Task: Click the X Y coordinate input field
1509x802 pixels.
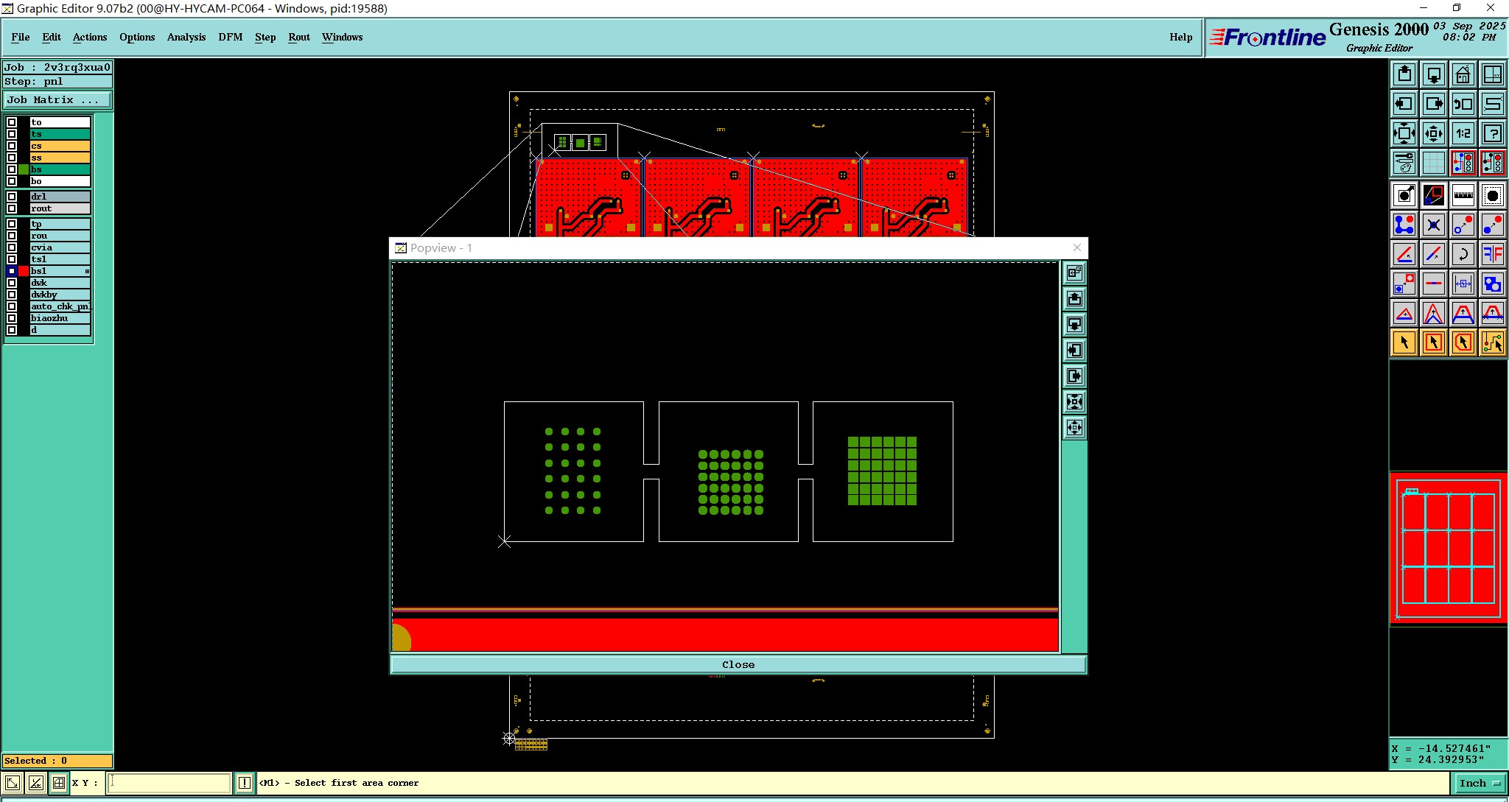Action: pyautogui.click(x=169, y=783)
